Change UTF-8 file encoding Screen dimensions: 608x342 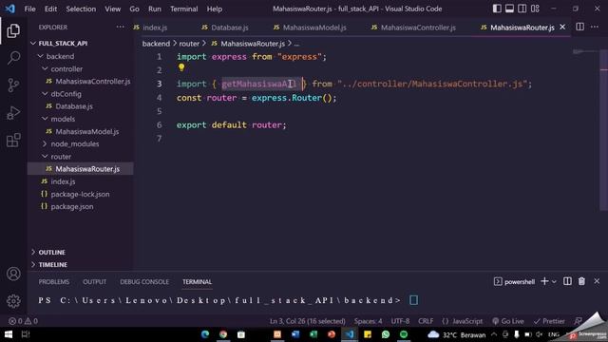(x=400, y=321)
